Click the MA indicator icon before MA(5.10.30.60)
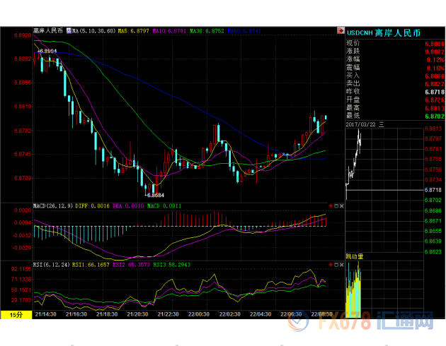This screenshot has width=446, height=346. point(69,30)
